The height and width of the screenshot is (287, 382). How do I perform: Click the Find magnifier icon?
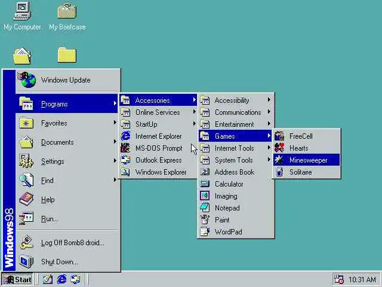pos(26,180)
